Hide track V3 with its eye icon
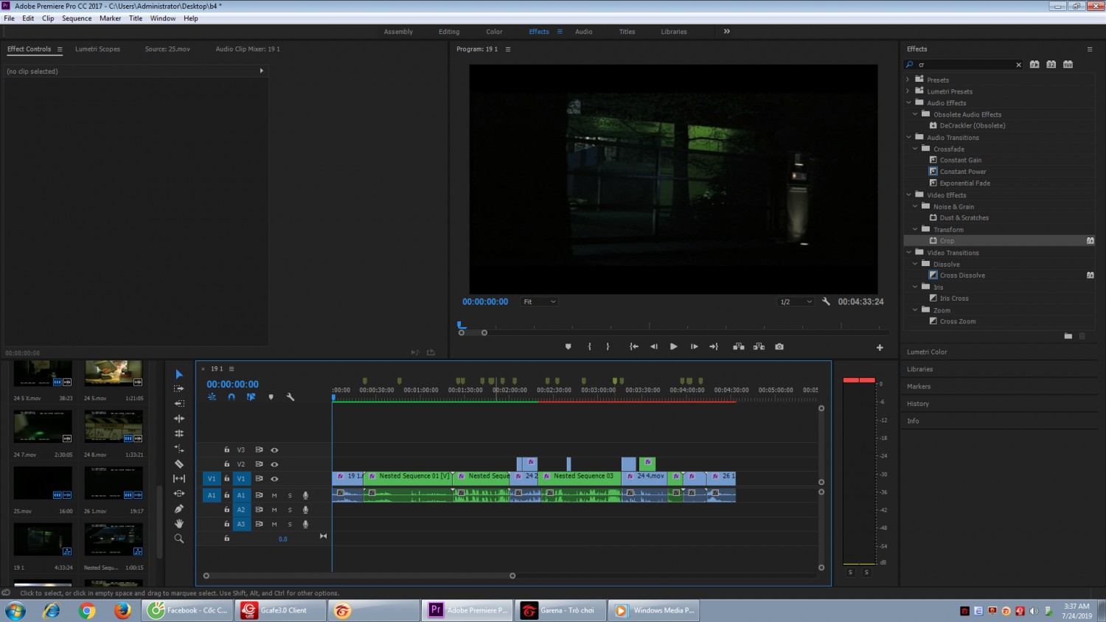 (x=274, y=450)
